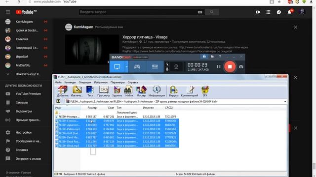Image resolution: width=316 pixels, height=177 pixels.
Task: Open the Файл menu in WinRAR
Action: (58, 82)
